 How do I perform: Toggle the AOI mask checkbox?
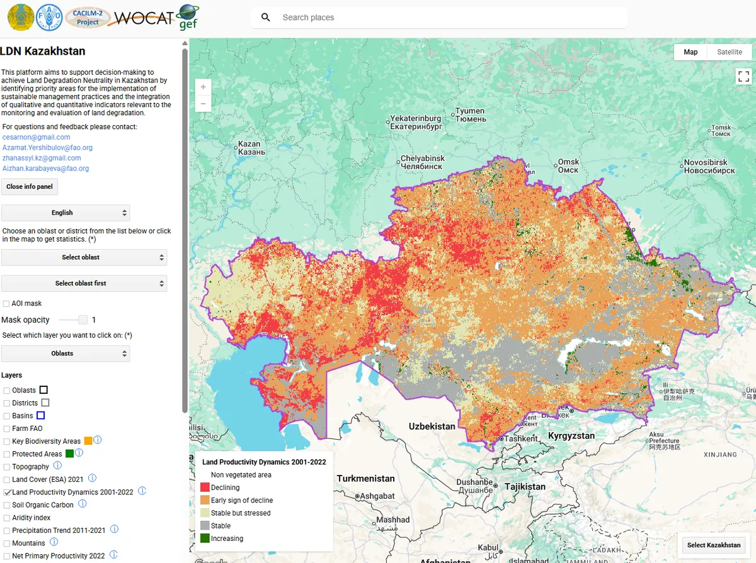[x=6, y=304]
